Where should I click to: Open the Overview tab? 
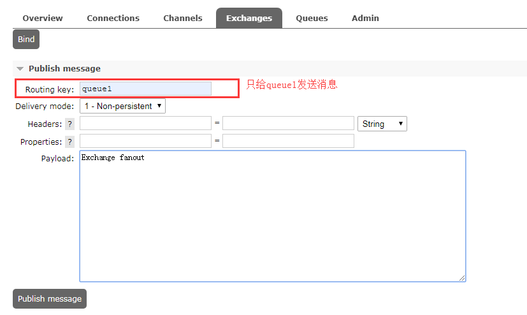coord(43,18)
